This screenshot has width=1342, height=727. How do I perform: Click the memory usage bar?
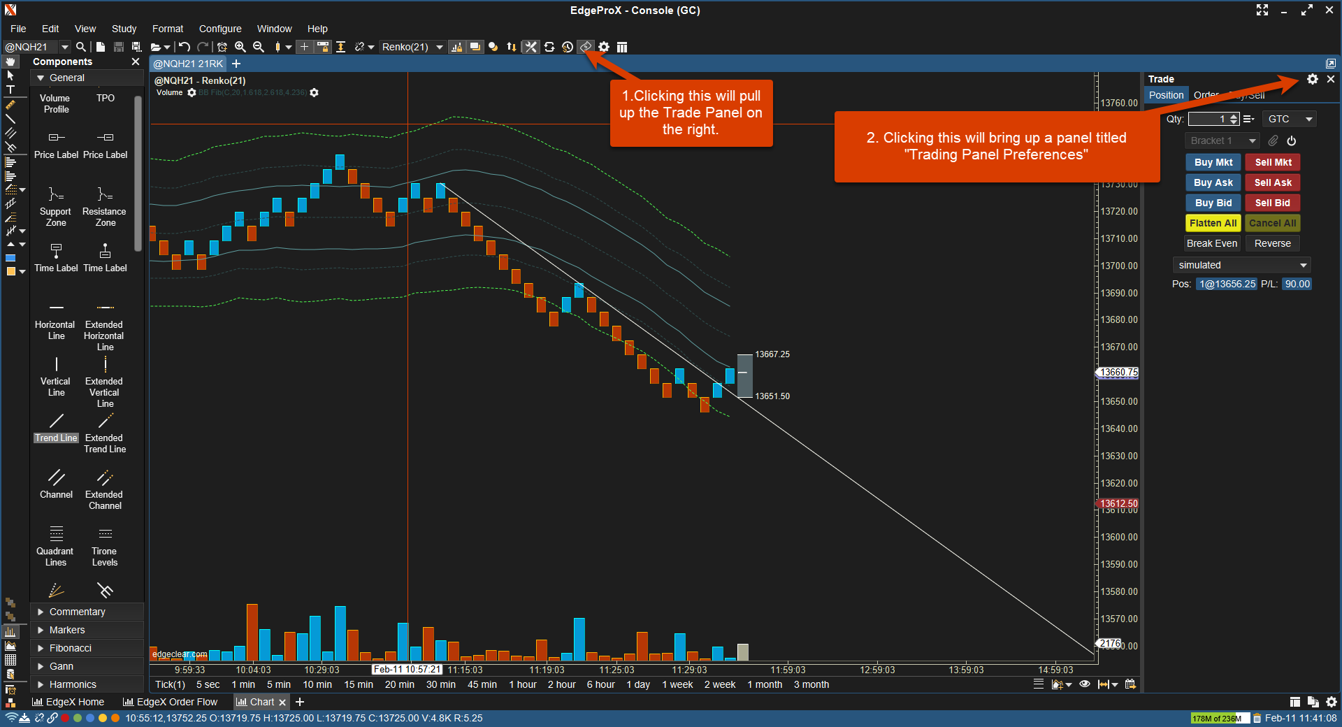(1220, 719)
